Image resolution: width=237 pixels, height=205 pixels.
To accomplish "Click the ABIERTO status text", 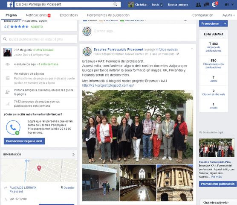I will coord(37,27).
